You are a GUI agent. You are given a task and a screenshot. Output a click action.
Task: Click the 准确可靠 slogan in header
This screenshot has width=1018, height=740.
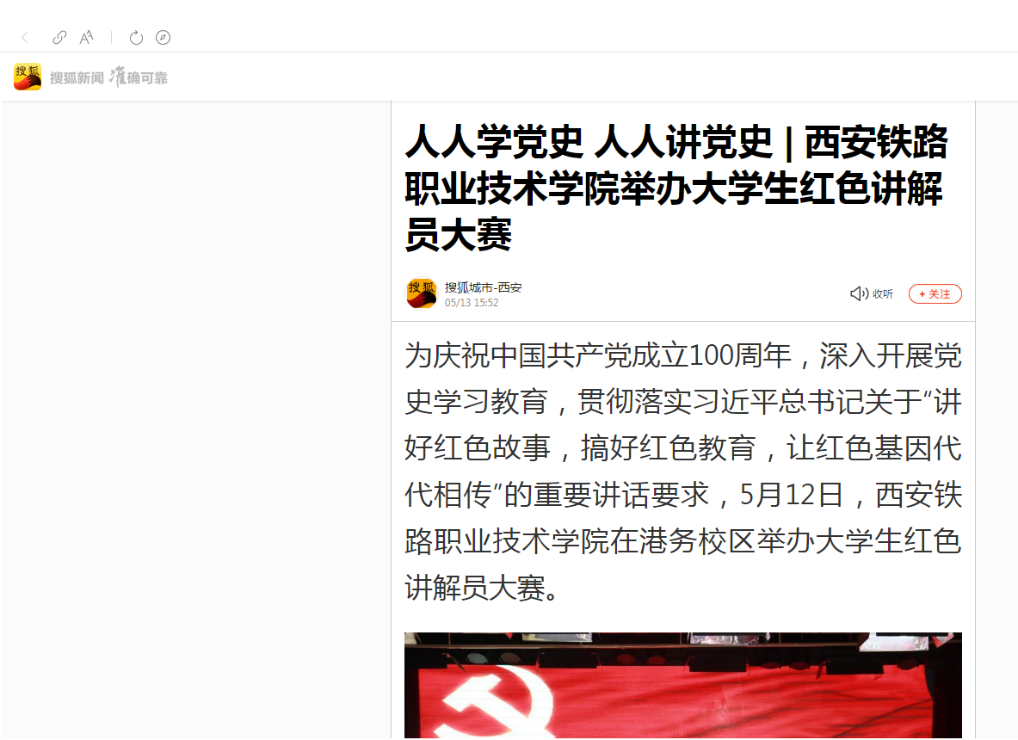[139, 77]
